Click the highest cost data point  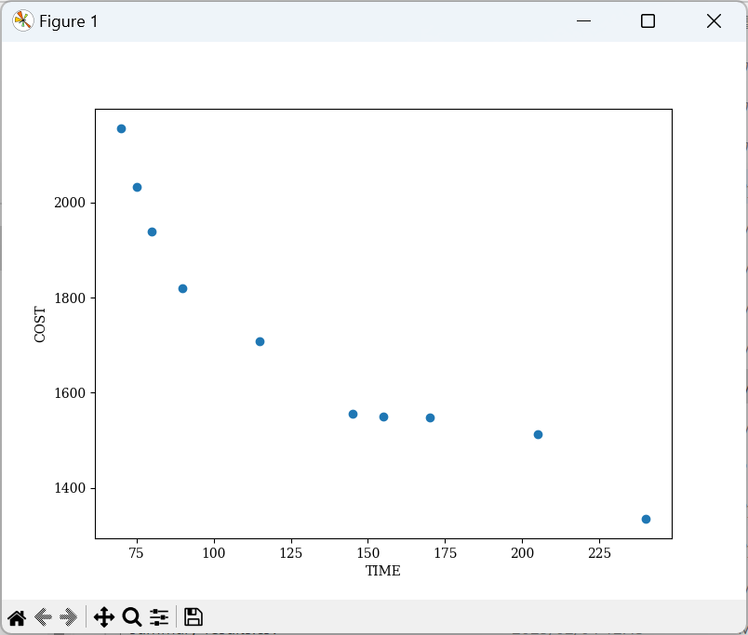pyautogui.click(x=121, y=128)
